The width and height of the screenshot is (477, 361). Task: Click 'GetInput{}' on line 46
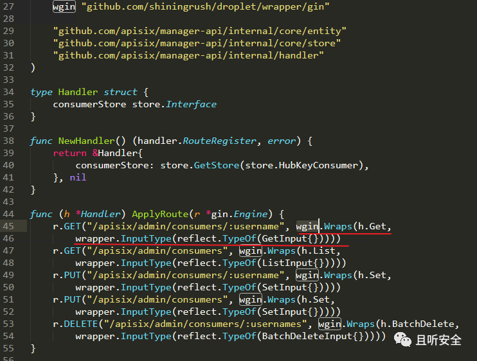tap(290, 238)
